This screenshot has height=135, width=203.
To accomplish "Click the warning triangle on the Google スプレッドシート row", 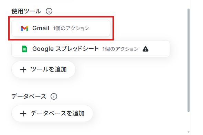I will [x=146, y=49].
